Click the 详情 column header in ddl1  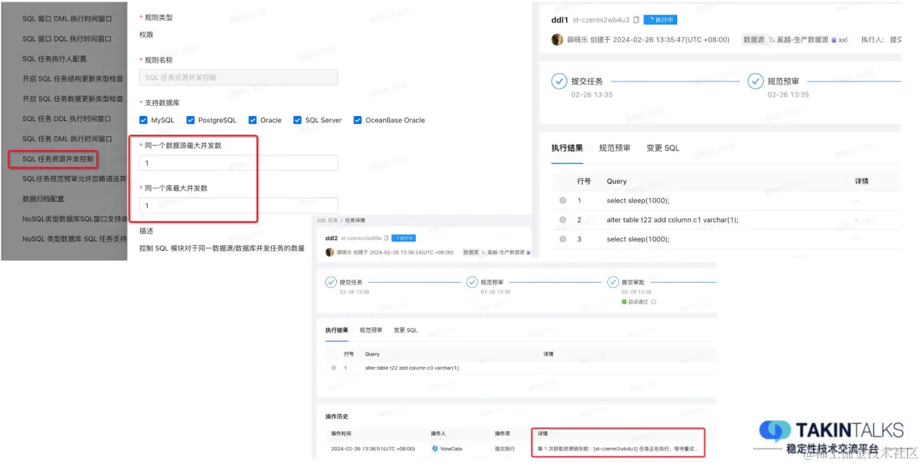point(861,181)
